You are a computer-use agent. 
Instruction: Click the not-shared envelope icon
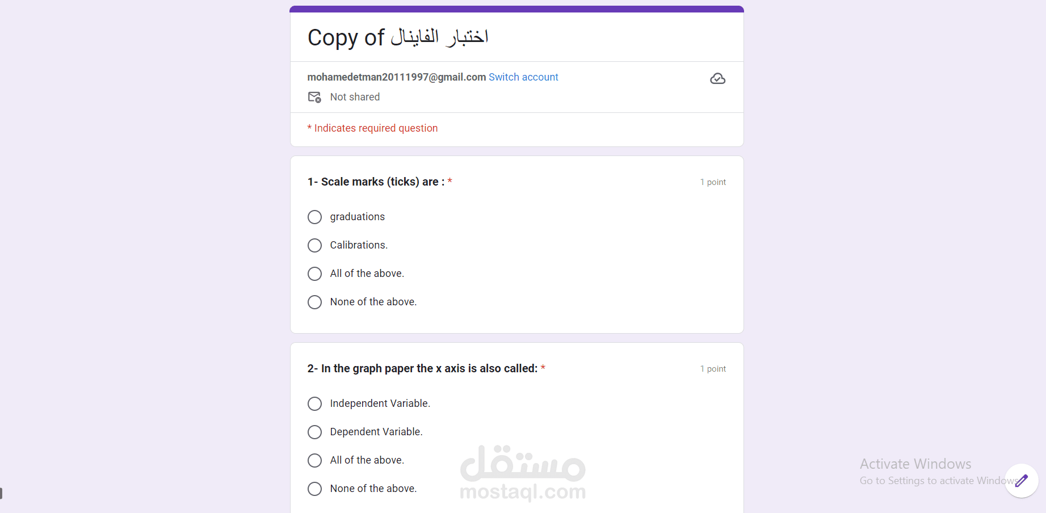tap(314, 97)
